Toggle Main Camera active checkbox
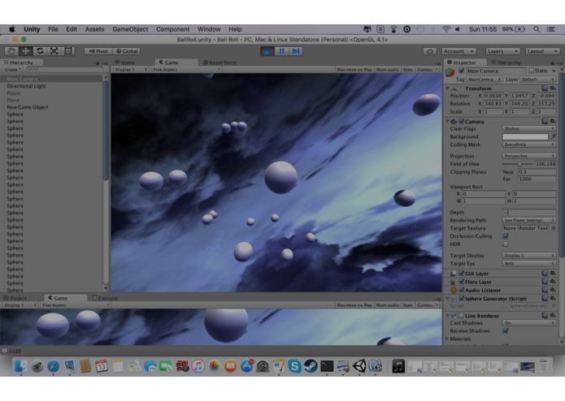The image size is (565, 401). pos(461,71)
